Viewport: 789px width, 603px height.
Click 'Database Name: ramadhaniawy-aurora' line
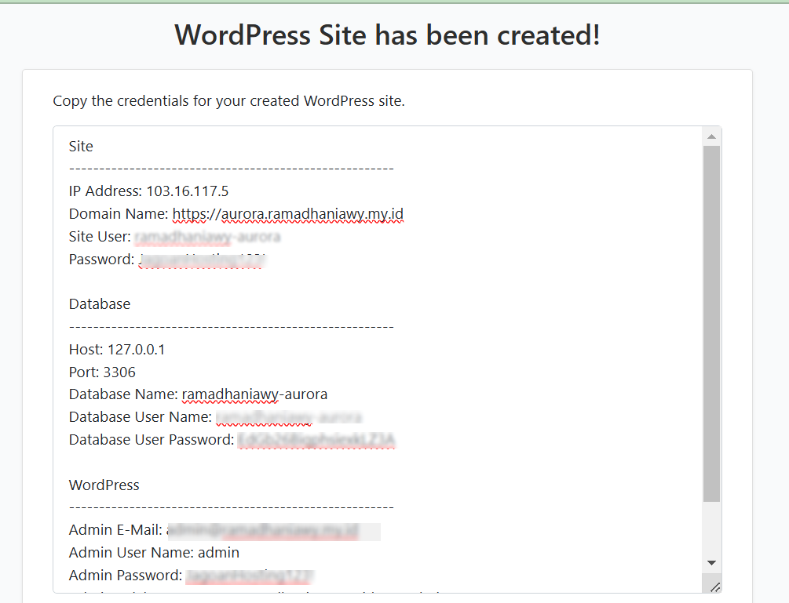click(199, 394)
